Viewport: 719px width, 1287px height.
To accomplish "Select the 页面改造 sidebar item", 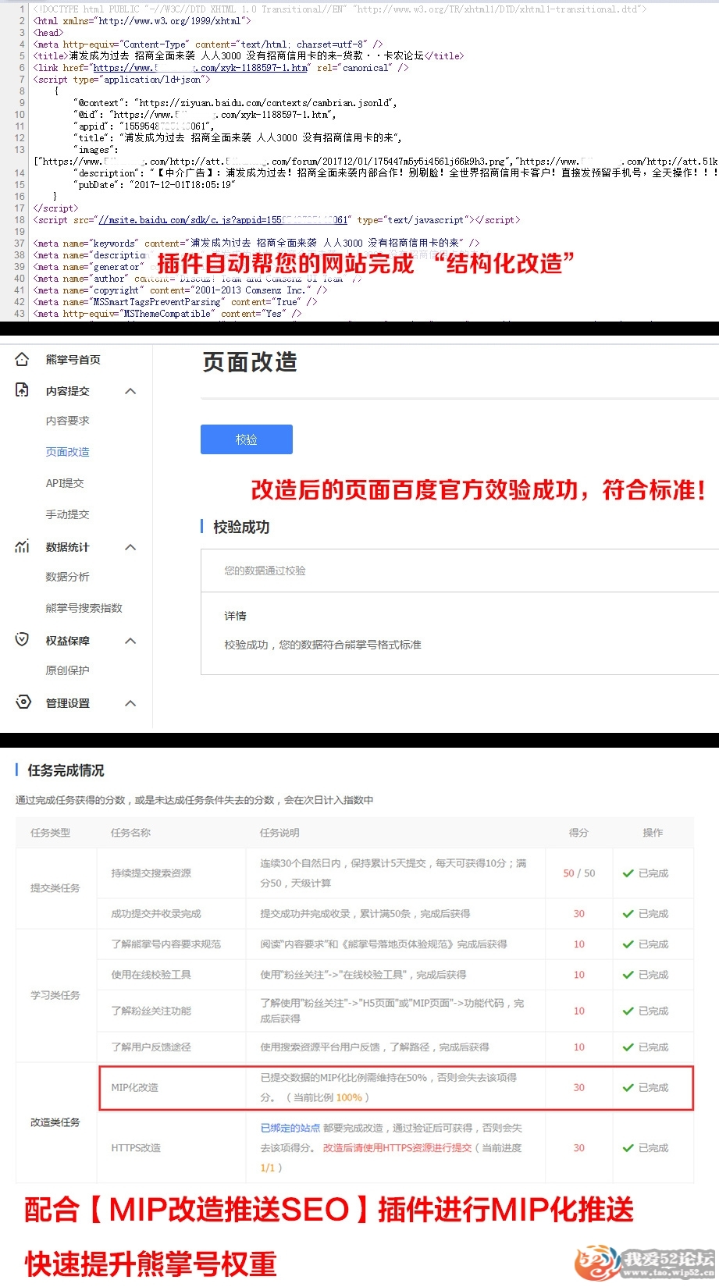I will click(x=67, y=452).
